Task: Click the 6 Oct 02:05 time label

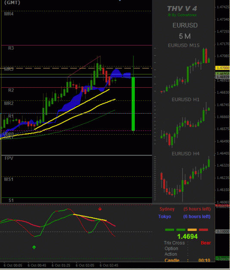Action: click(85, 265)
